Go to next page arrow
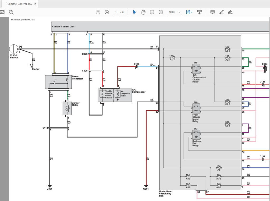 coord(107,12)
